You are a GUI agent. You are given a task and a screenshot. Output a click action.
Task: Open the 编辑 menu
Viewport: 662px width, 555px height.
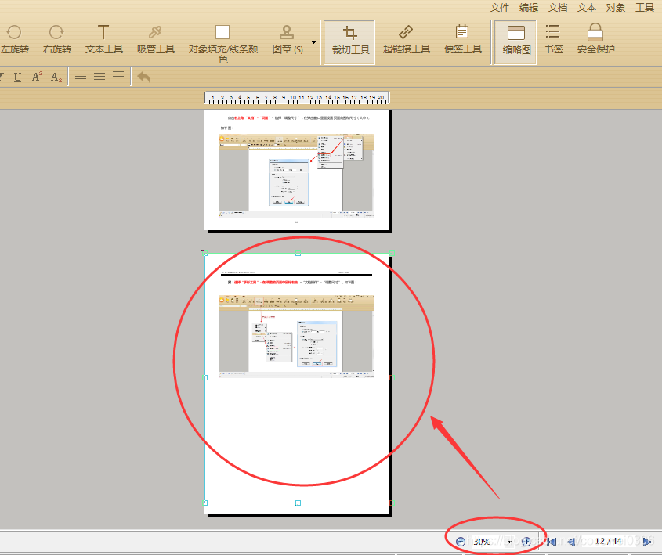[x=529, y=8]
